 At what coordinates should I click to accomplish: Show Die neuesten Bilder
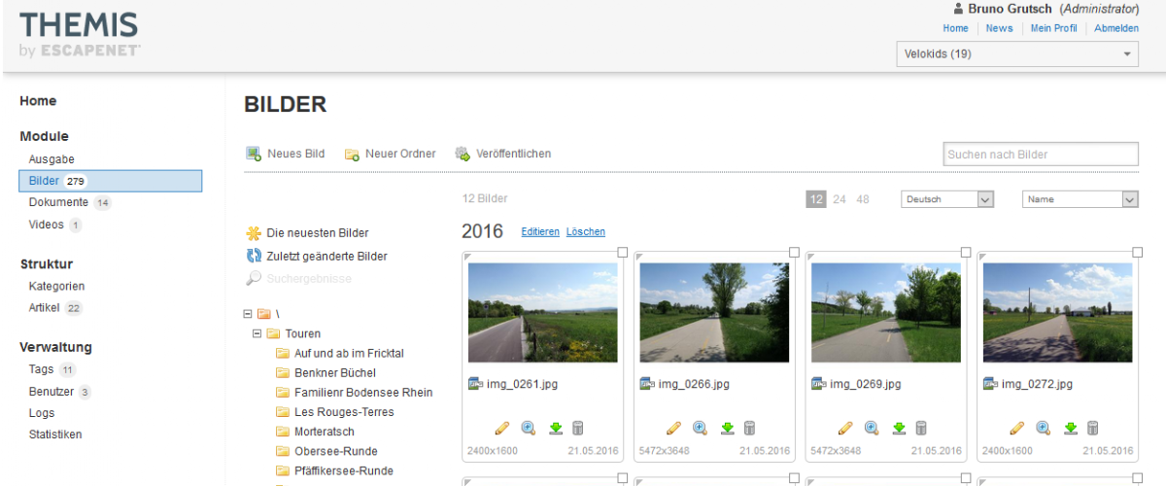(317, 233)
